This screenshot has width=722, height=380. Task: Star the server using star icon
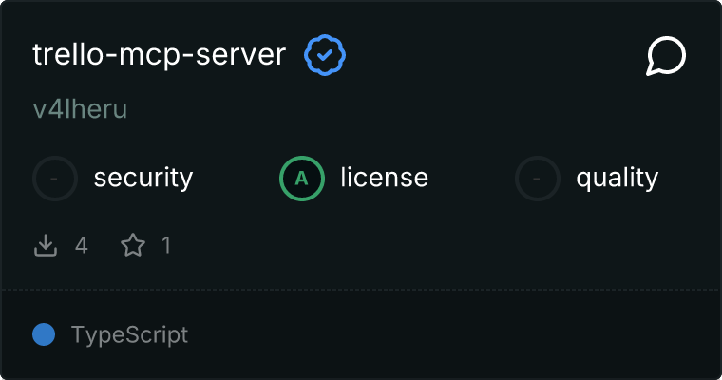(133, 246)
